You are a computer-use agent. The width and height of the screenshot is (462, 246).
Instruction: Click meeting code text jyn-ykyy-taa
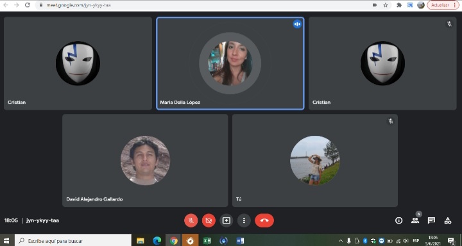42,220
